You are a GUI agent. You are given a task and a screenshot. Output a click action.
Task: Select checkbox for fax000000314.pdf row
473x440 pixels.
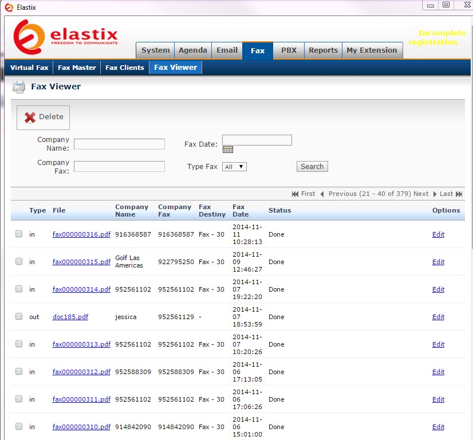point(19,289)
